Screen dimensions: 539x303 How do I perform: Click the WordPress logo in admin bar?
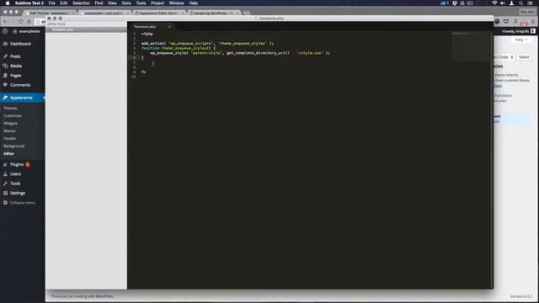pos(5,31)
